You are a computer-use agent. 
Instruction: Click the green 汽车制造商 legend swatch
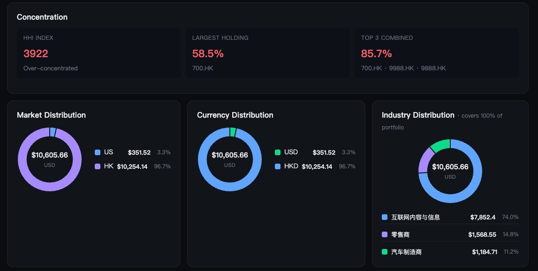point(385,252)
